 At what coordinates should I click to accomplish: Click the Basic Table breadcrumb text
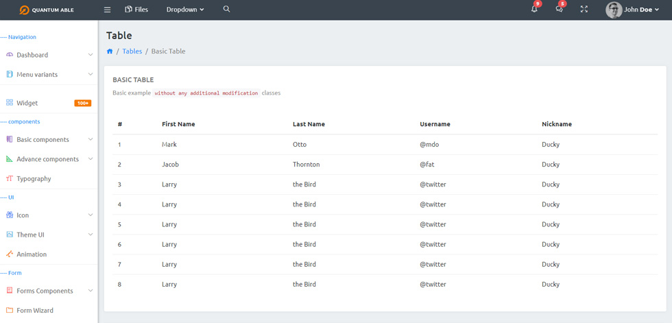[x=168, y=51]
